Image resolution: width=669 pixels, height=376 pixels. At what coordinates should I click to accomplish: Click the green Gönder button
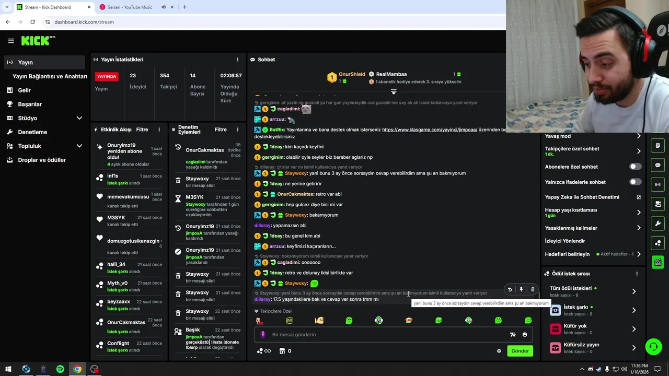coord(520,351)
